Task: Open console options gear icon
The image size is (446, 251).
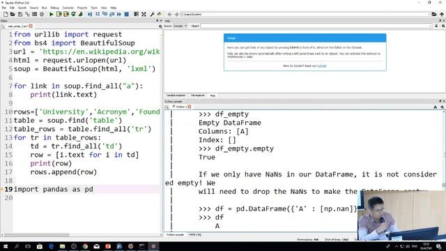Action: click(443, 107)
